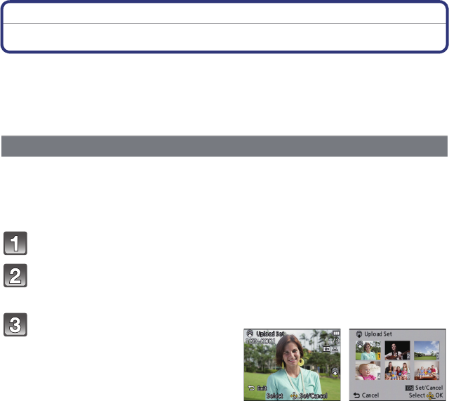Click the Upload Set icon on single-image screen
The height and width of the screenshot is (401, 449).
pyautogui.click(x=250, y=334)
